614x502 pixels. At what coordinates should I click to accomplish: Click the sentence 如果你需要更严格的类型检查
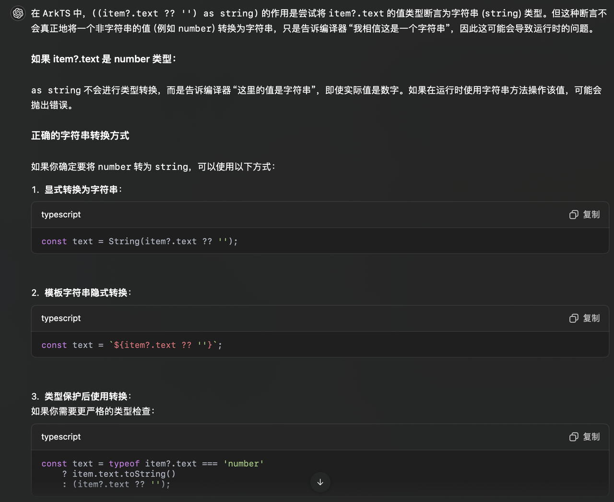[x=93, y=412]
